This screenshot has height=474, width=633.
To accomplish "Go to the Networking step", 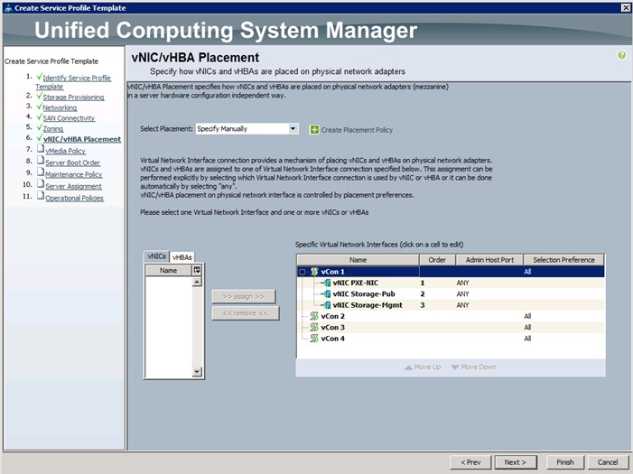I will click(60, 107).
